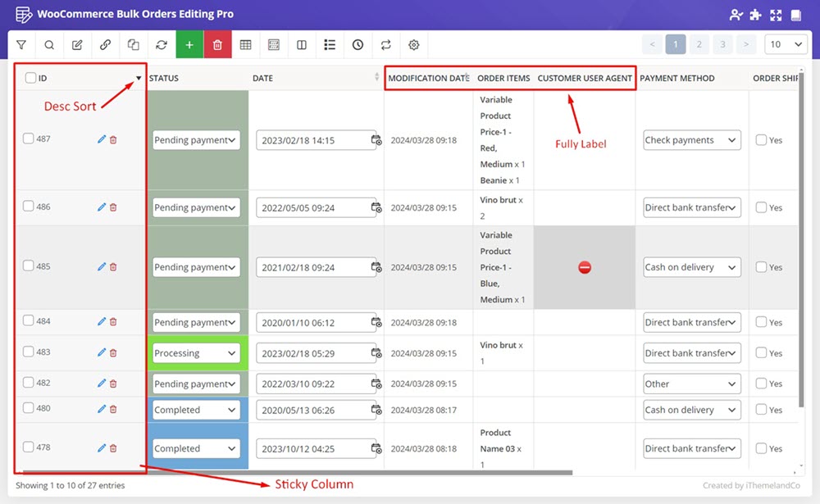Open Other payment method dropdown
This screenshot has height=504, width=820.
pyautogui.click(x=692, y=384)
